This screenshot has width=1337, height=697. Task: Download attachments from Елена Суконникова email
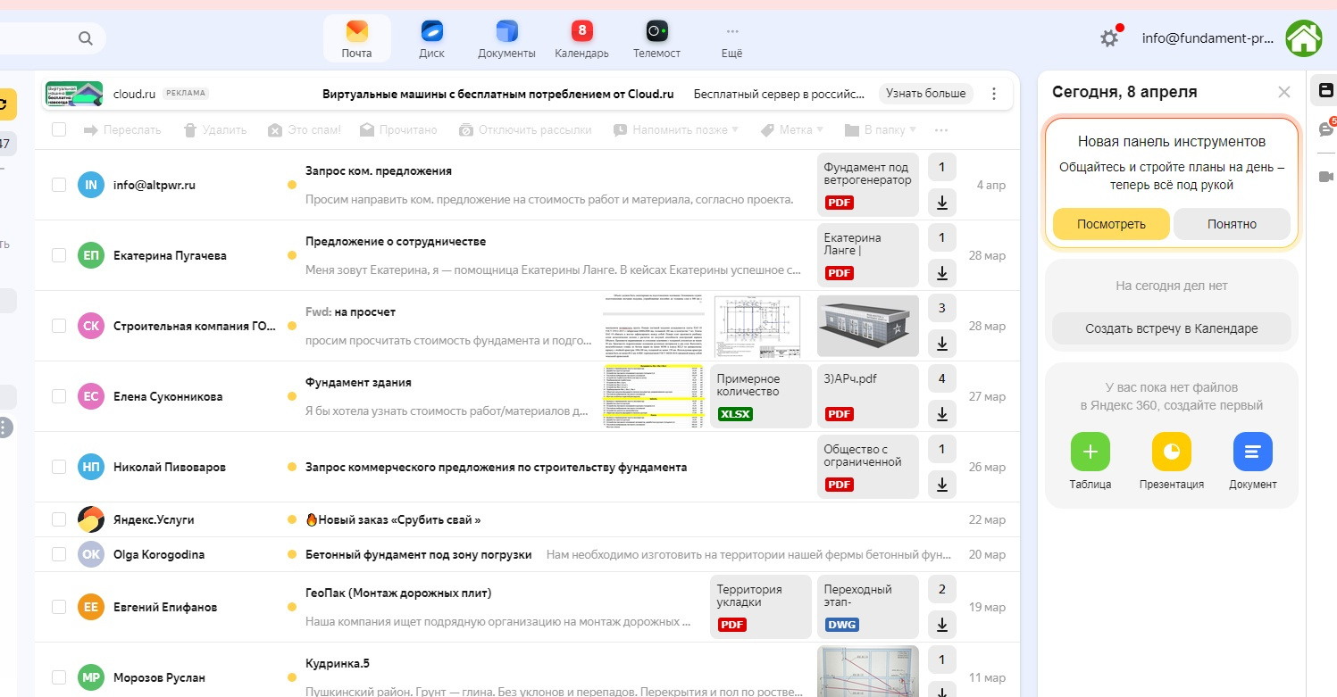[x=941, y=414]
